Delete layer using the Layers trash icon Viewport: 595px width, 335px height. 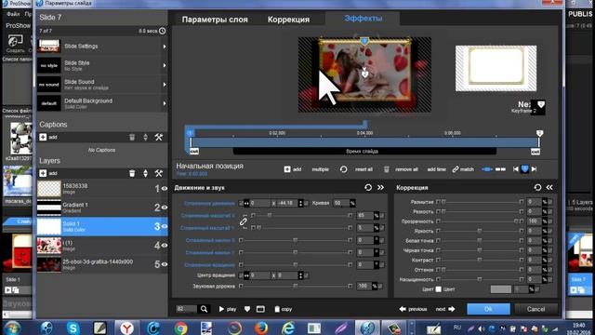click(132, 173)
